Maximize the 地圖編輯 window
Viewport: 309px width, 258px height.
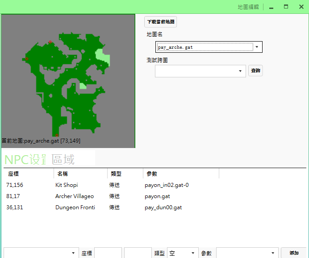point(286,7)
